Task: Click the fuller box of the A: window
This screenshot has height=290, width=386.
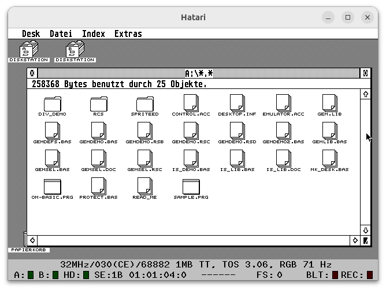Action: [x=366, y=73]
